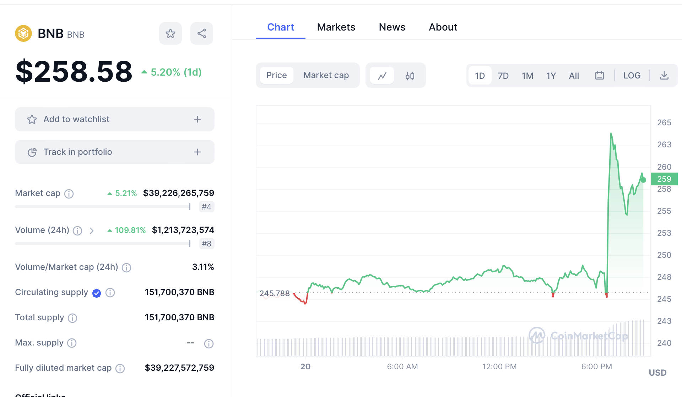Screen dimensions: 682x397
Task: Expand Add to watchlist plus
Action: (x=197, y=119)
